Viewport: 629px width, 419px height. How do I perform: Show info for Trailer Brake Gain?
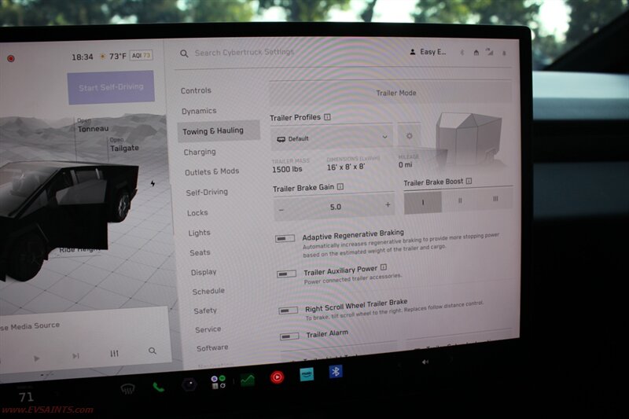pos(340,186)
